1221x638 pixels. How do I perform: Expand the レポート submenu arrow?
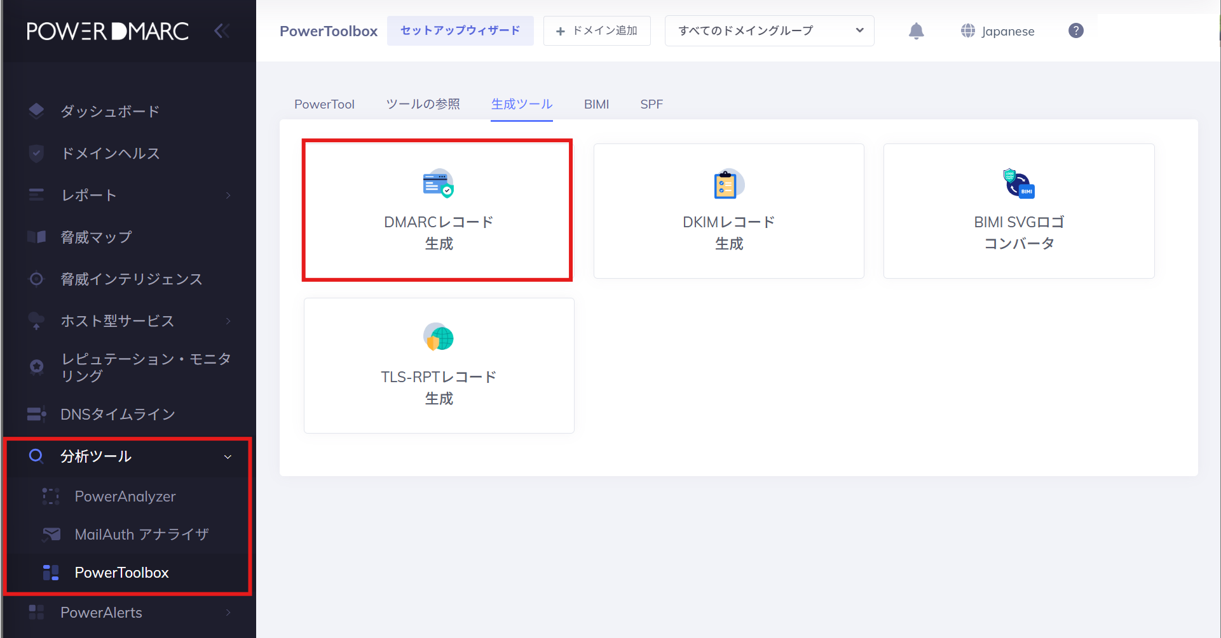228,195
